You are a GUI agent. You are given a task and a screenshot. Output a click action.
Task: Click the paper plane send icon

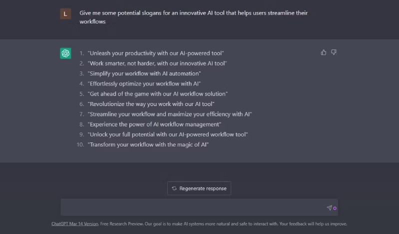[x=329, y=207]
